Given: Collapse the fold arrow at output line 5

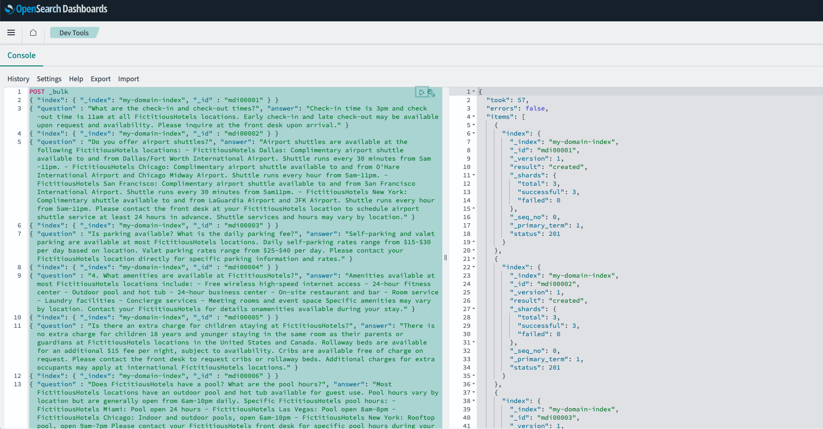Looking at the screenshot, I should 473,125.
